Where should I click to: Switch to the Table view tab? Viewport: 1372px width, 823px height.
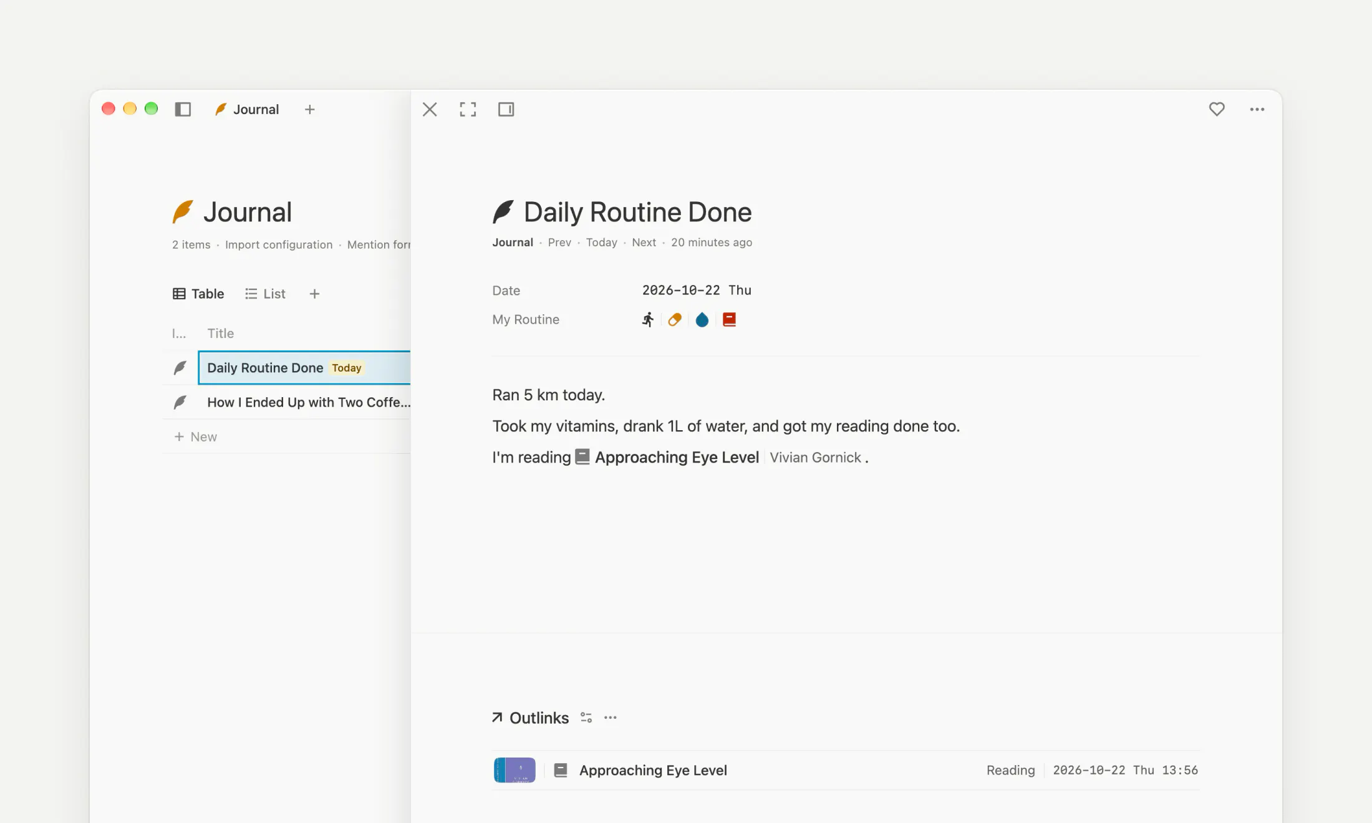click(x=198, y=294)
